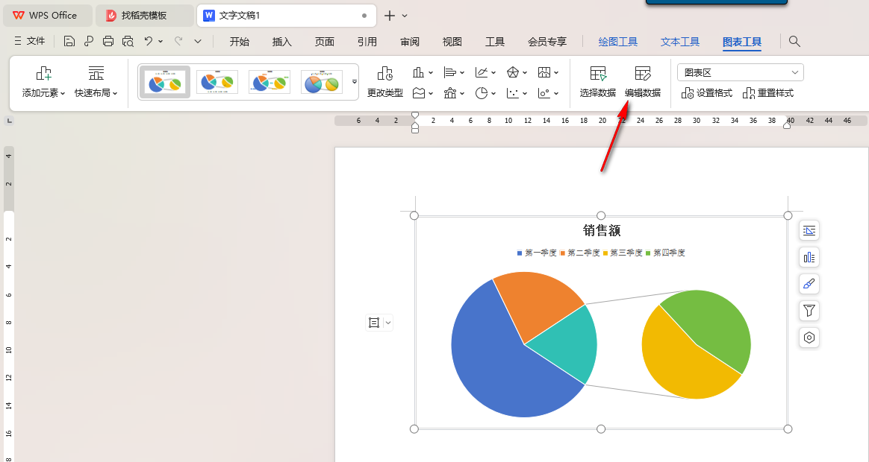The image size is (869, 462).
Task: Expand the chart style gallery arrow
Action: pos(355,81)
